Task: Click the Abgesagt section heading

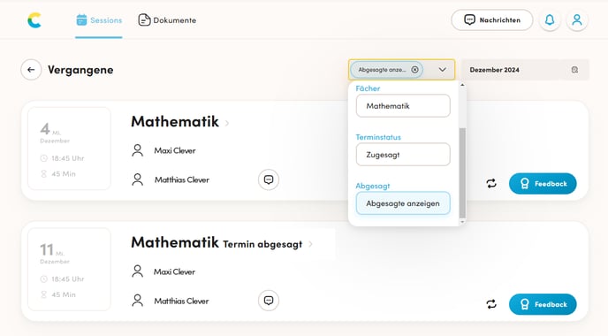Action: click(373, 186)
